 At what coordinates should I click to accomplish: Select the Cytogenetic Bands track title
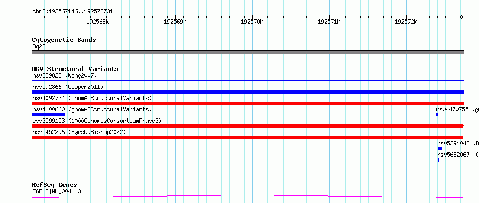pos(64,40)
